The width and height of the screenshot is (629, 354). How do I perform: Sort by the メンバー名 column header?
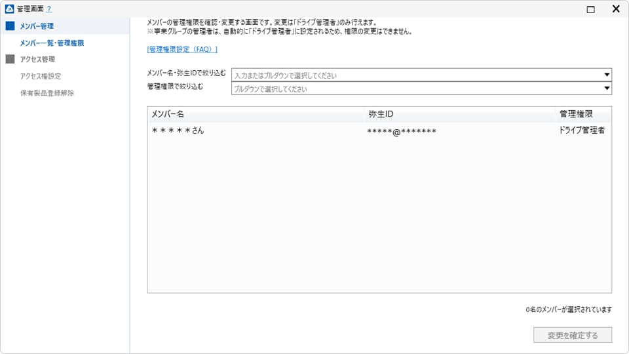click(x=256, y=114)
